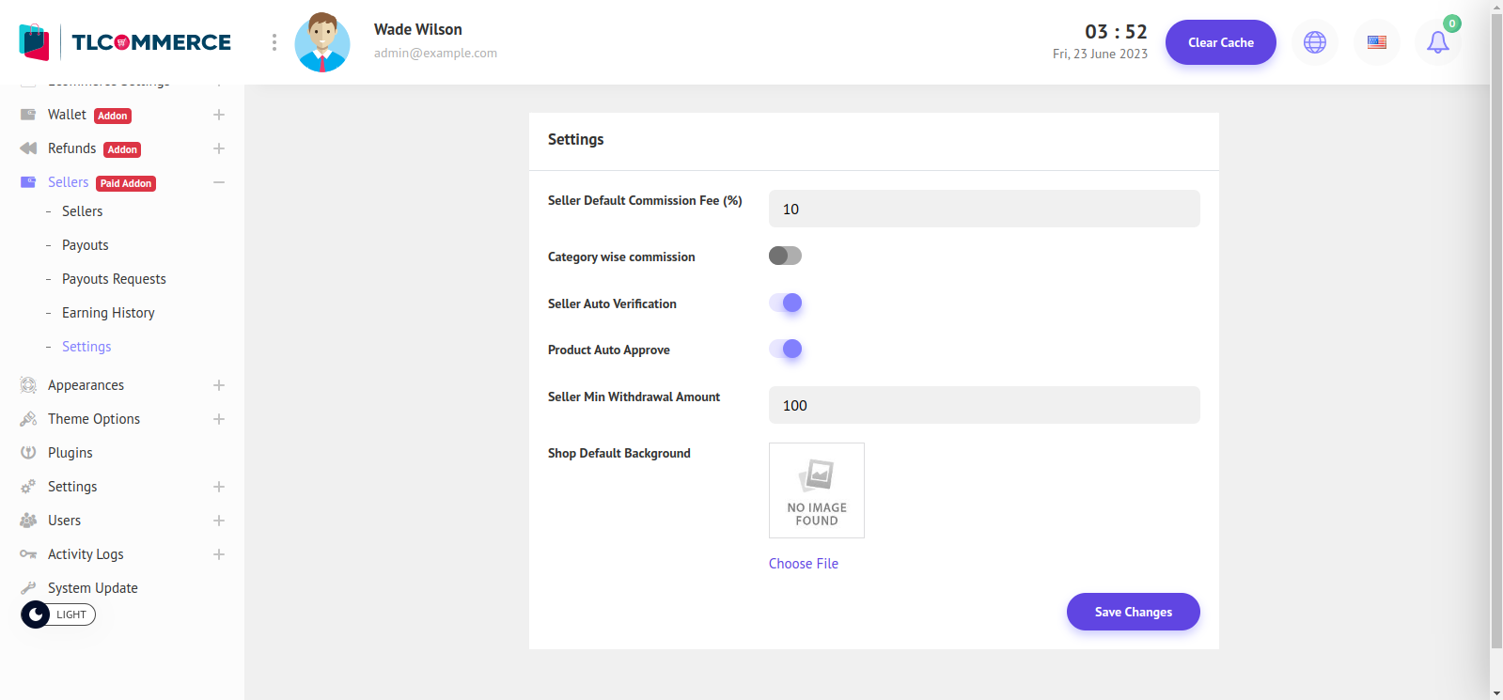
Task: Go to Earning History page
Action: (108, 313)
